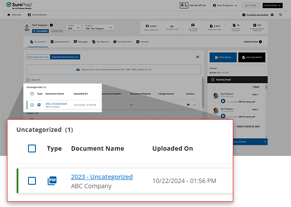
Task: Click the PDF file type icon in enlarged panel
Action: [x=53, y=180]
